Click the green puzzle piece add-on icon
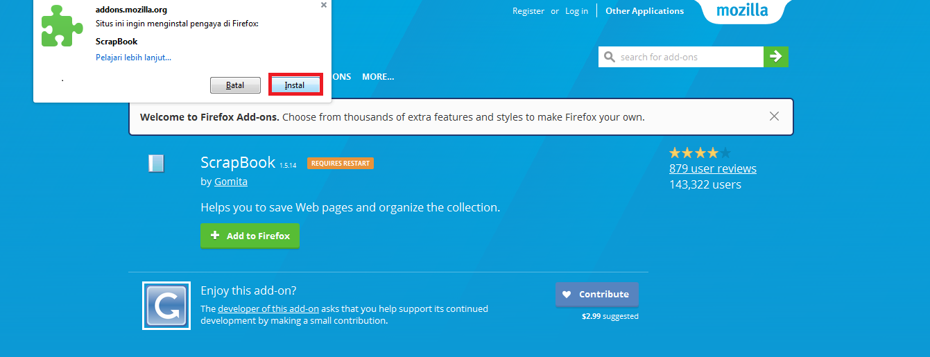This screenshot has width=930, height=357. [62, 26]
